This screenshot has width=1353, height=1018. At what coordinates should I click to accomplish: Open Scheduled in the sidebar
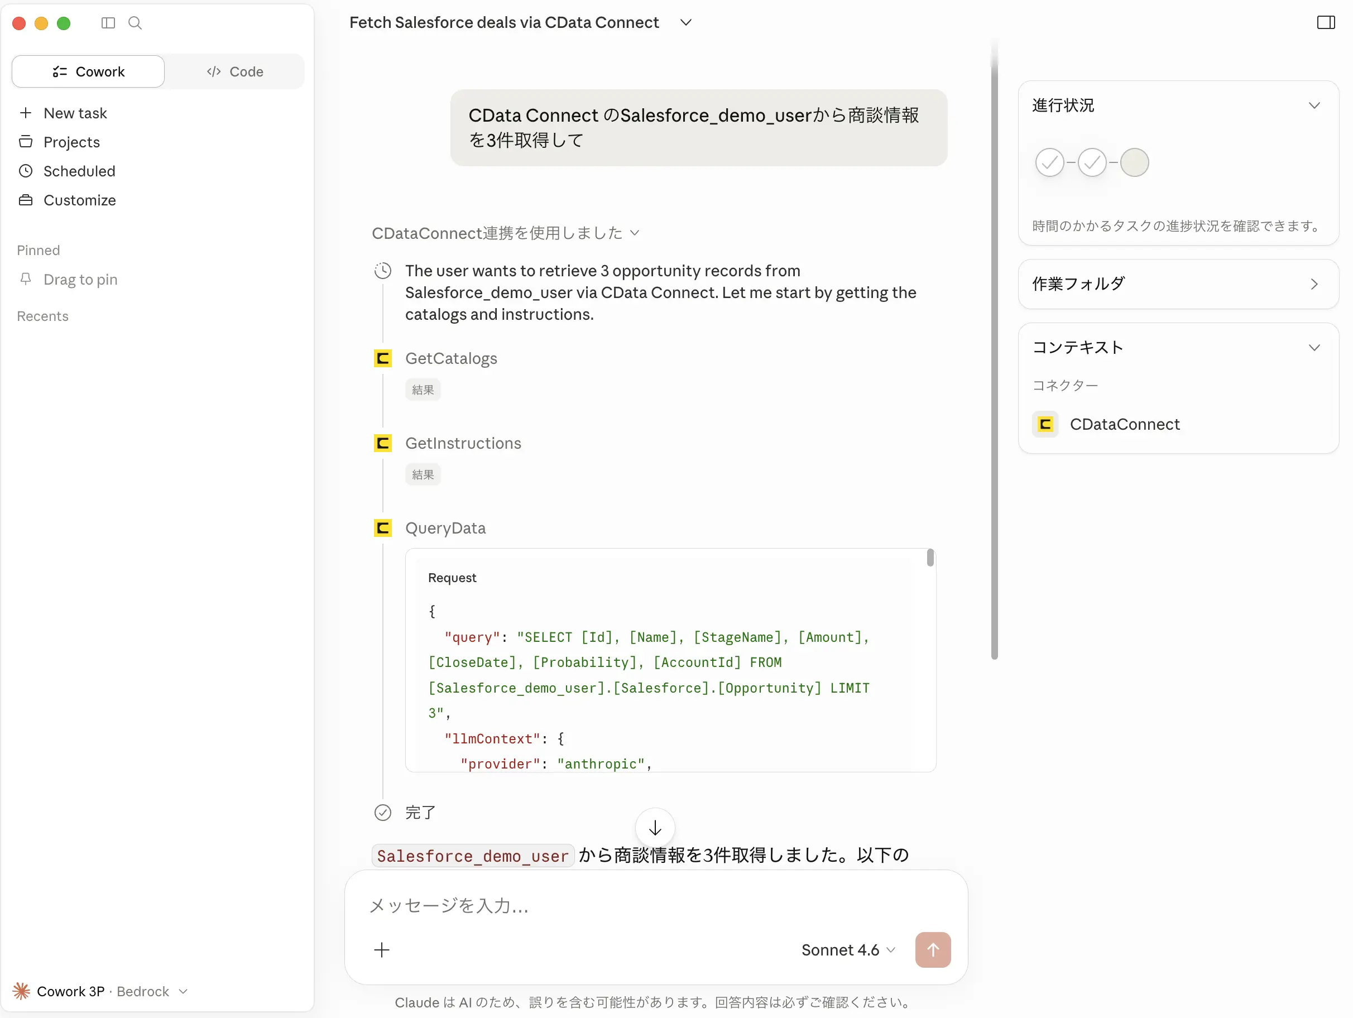[79, 171]
